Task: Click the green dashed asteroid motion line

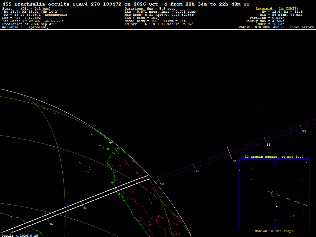Action: (288, 199)
